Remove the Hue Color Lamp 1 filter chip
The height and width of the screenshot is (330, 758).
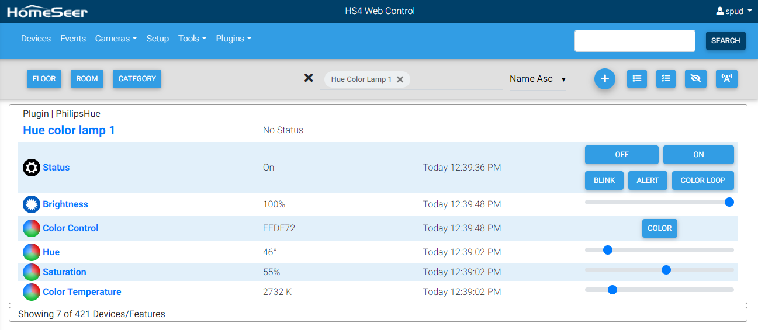click(400, 79)
